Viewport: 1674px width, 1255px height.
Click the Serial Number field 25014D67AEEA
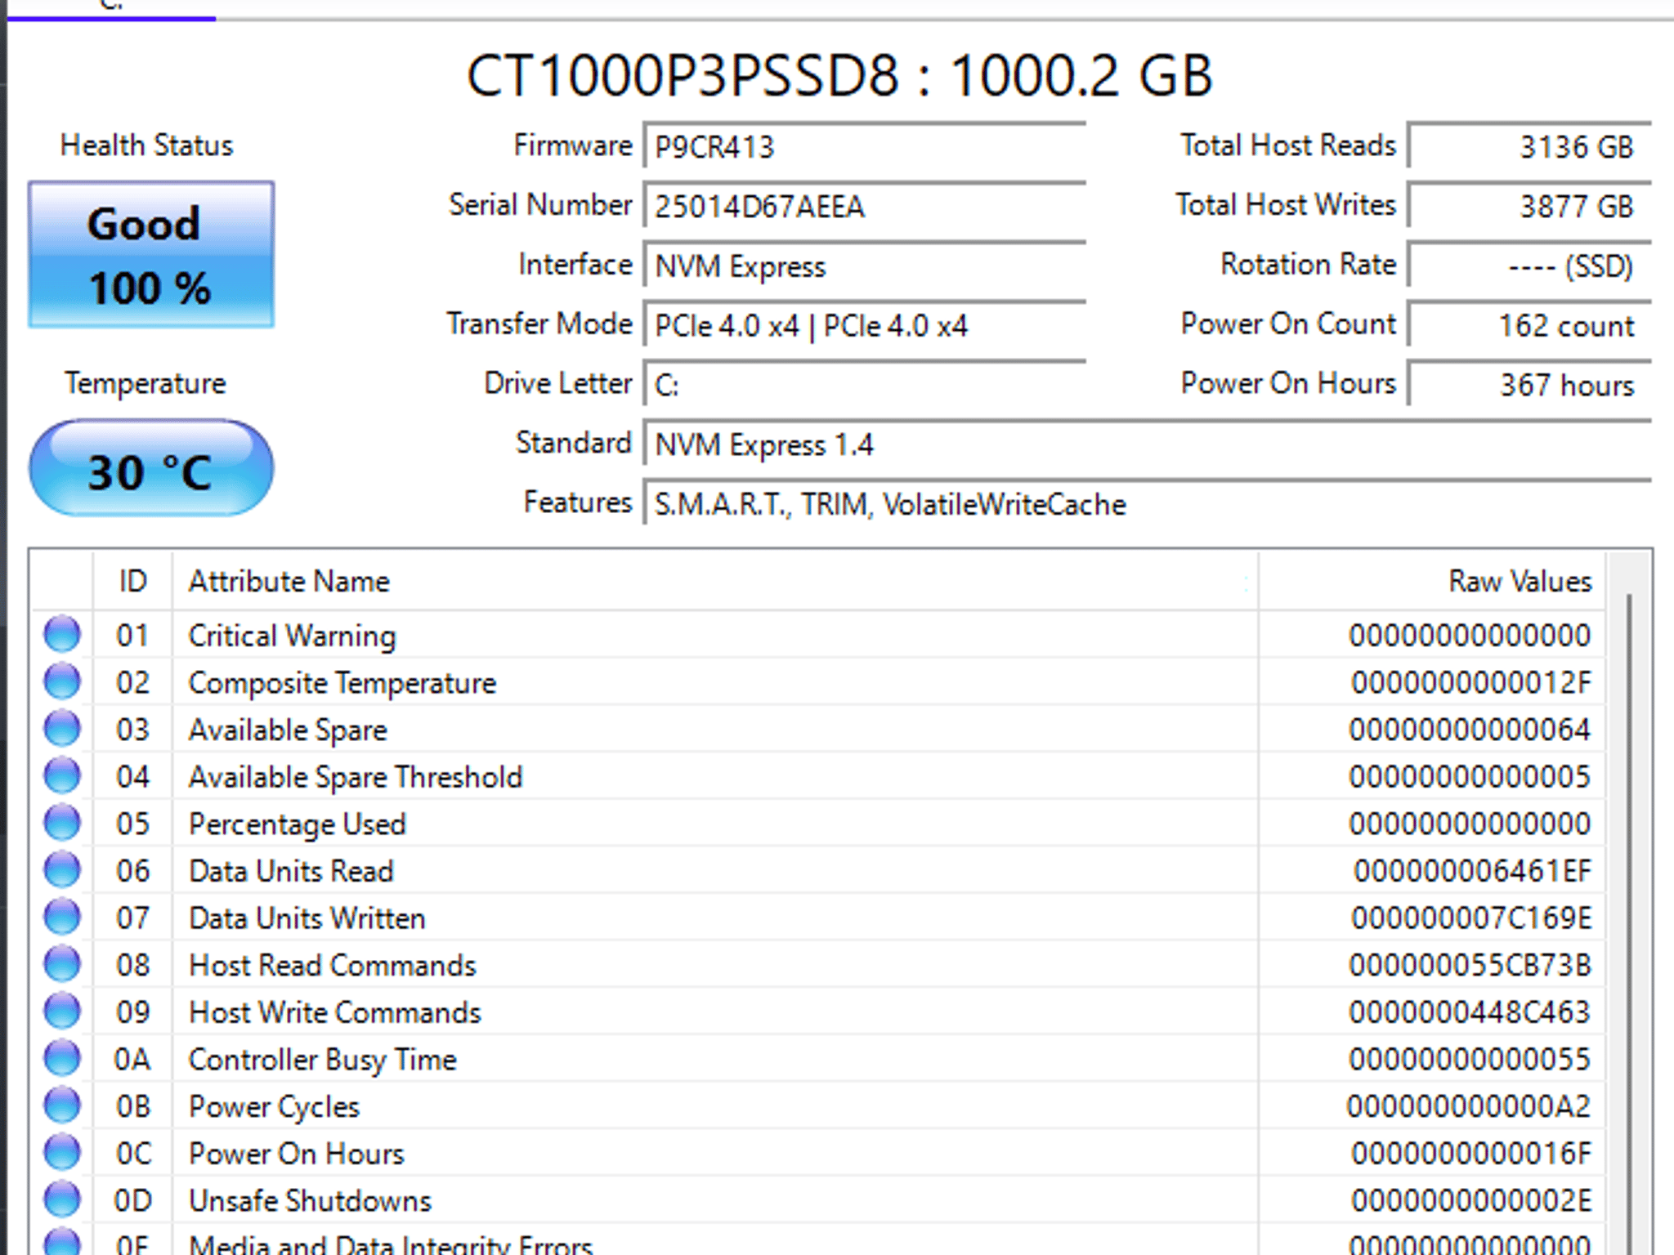(x=865, y=207)
